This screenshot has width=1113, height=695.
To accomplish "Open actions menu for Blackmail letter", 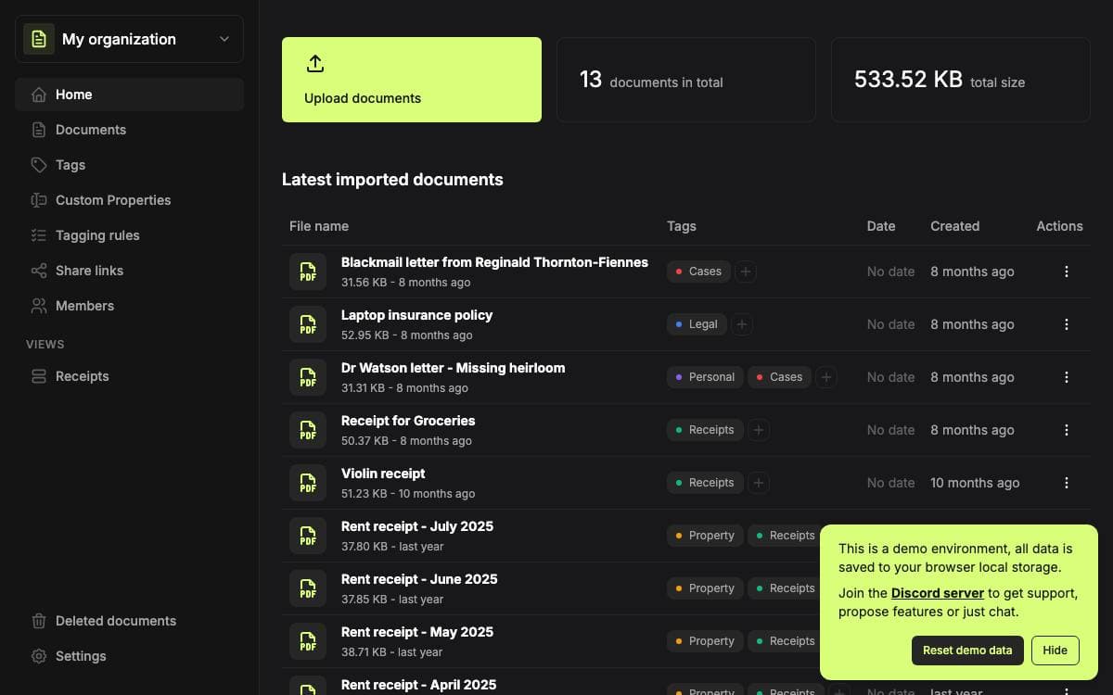I will point(1067,272).
